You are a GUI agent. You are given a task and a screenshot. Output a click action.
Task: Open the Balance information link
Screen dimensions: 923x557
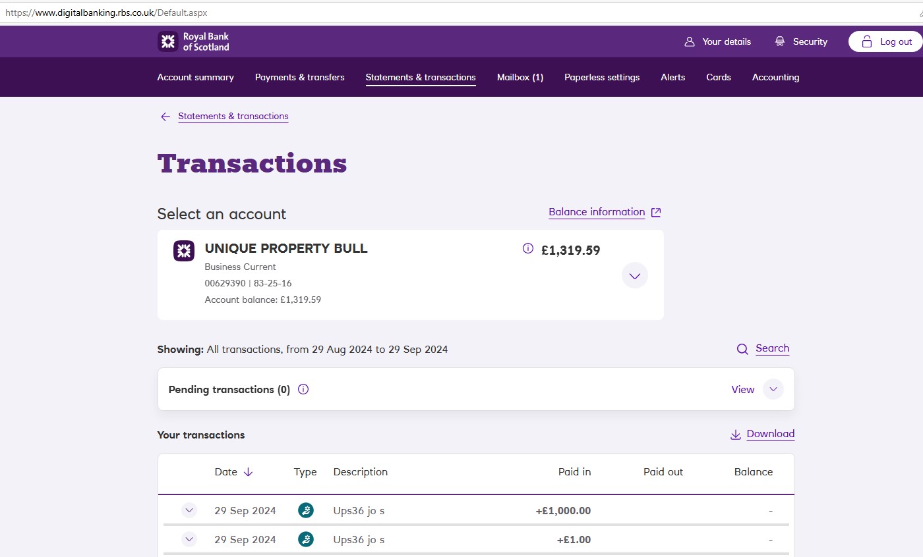coord(597,212)
